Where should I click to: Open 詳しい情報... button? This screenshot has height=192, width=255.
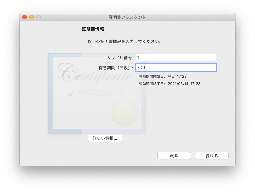click(x=105, y=138)
